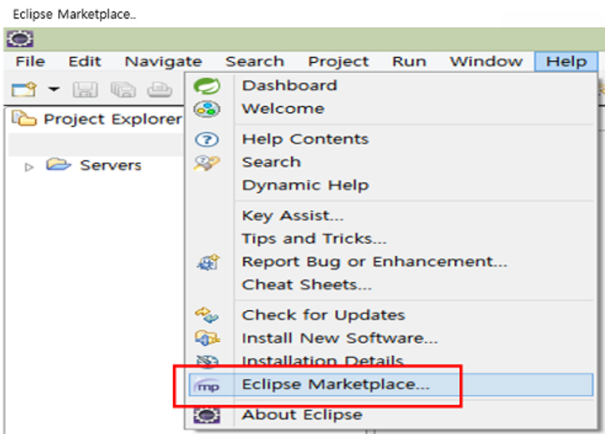Open the Edit menu
Screen dimensions: 605x434
click(84, 61)
